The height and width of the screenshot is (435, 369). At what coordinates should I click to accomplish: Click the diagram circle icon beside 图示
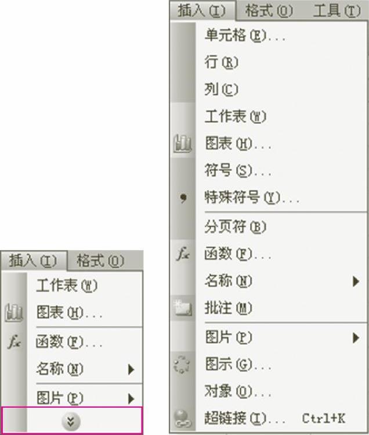pyautogui.click(x=182, y=364)
